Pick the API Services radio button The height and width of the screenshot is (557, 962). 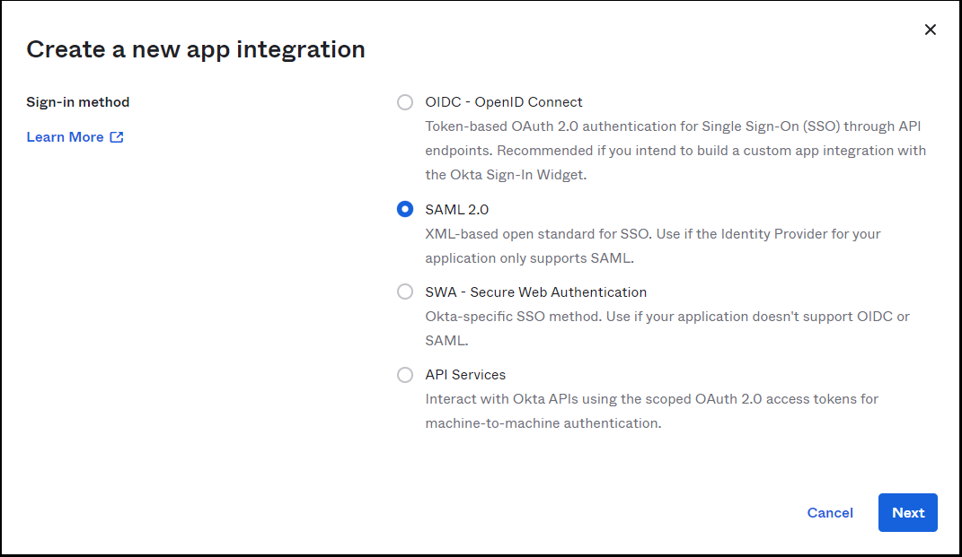405,375
